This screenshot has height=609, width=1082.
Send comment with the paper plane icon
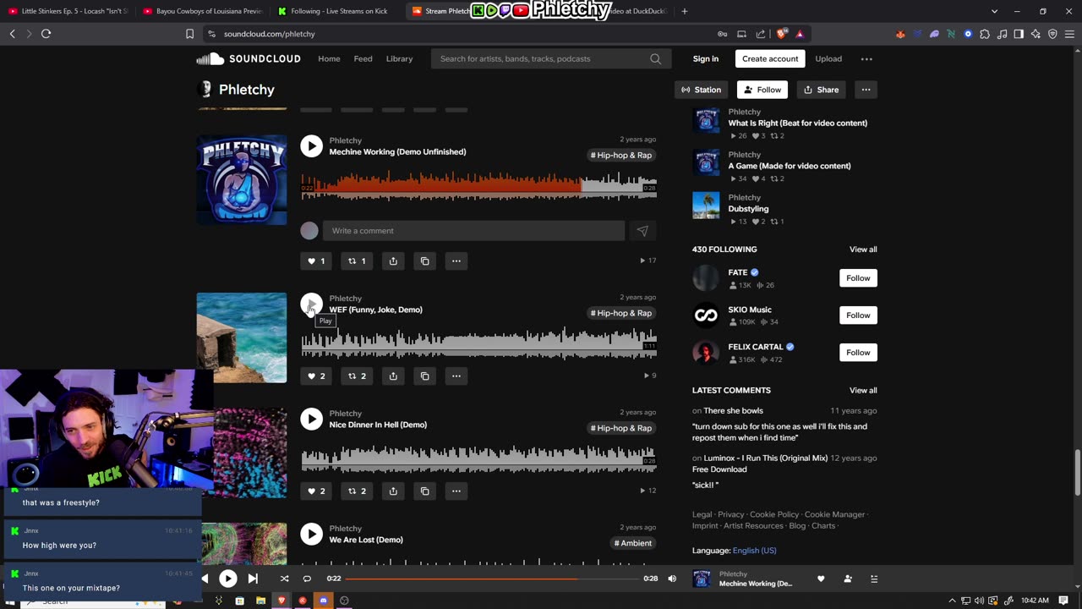(642, 231)
